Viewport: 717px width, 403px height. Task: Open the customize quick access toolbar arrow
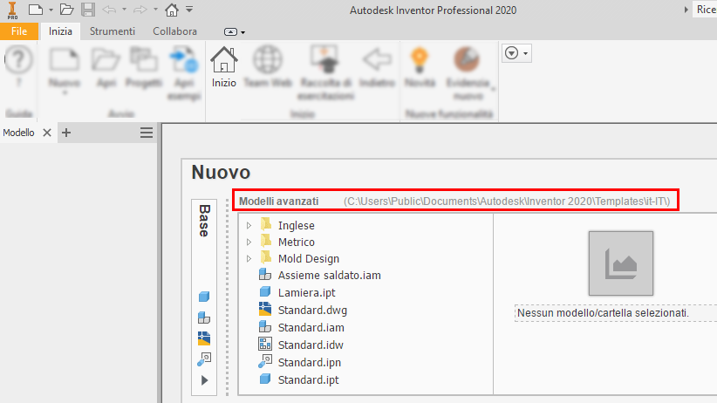[x=189, y=10]
